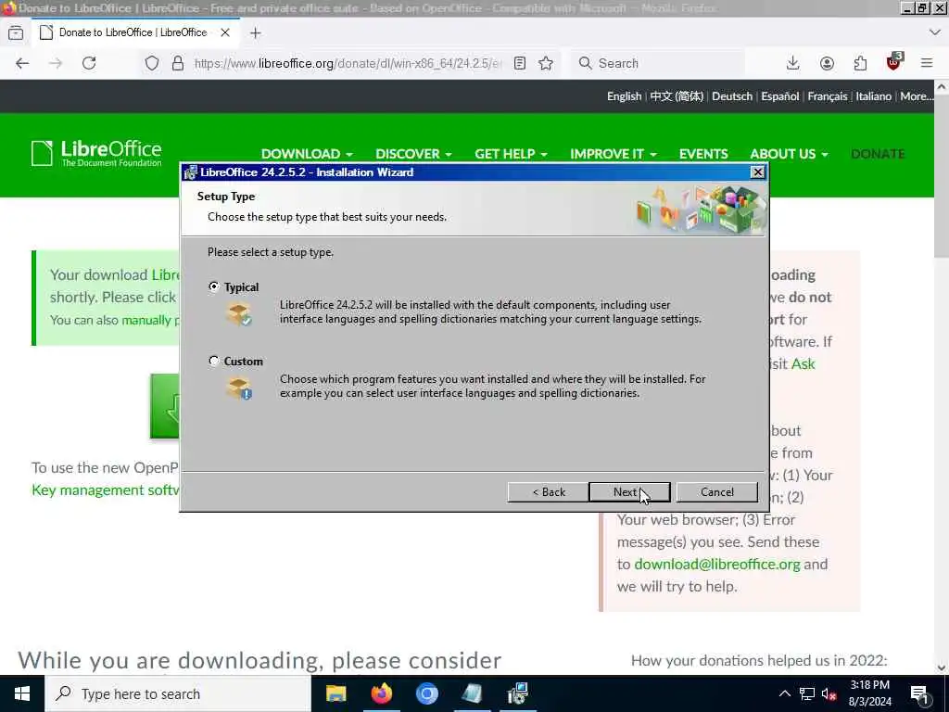Toggle reader view icon in address bar
Image resolution: width=949 pixels, height=712 pixels.
click(x=519, y=63)
